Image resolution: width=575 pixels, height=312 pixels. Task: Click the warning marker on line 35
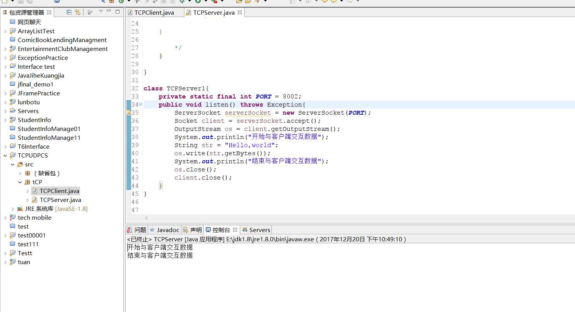[129, 112]
